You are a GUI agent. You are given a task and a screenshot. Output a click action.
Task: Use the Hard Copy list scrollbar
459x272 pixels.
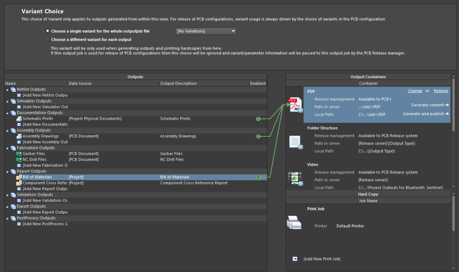[453, 213]
